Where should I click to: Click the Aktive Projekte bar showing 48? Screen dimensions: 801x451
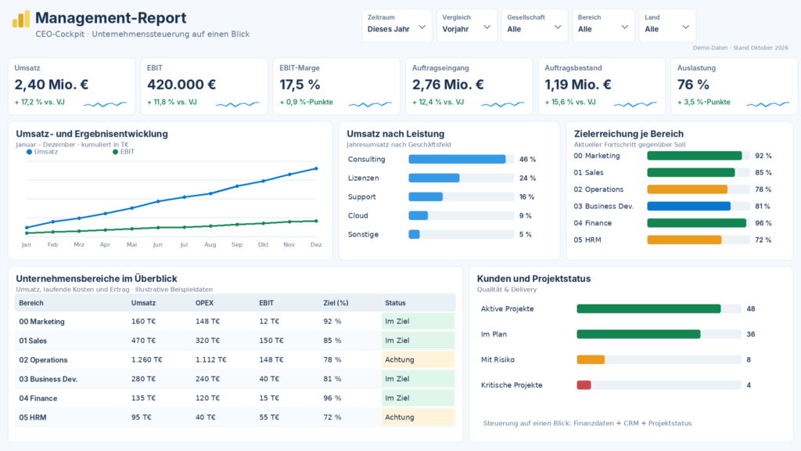coord(648,308)
